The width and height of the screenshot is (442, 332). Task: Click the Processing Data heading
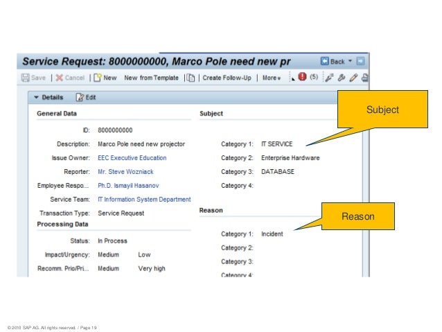click(x=62, y=225)
